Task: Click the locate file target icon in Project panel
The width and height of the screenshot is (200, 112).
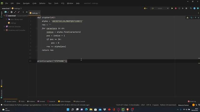Action: [12, 12]
